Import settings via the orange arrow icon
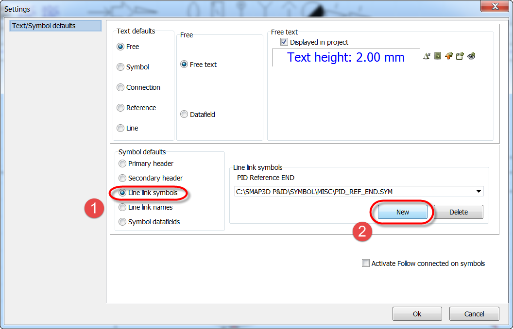This screenshot has height=329, width=513. tap(448, 56)
